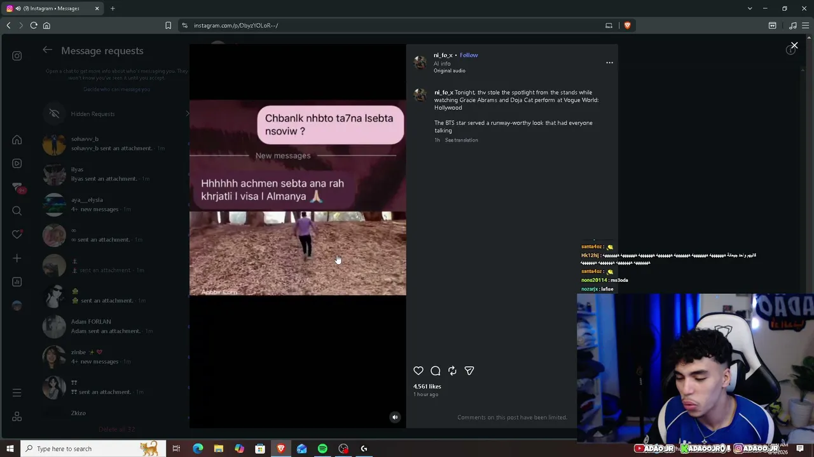The width and height of the screenshot is (814, 457).
Task: Click Decide who can message you
Action: pos(117,89)
